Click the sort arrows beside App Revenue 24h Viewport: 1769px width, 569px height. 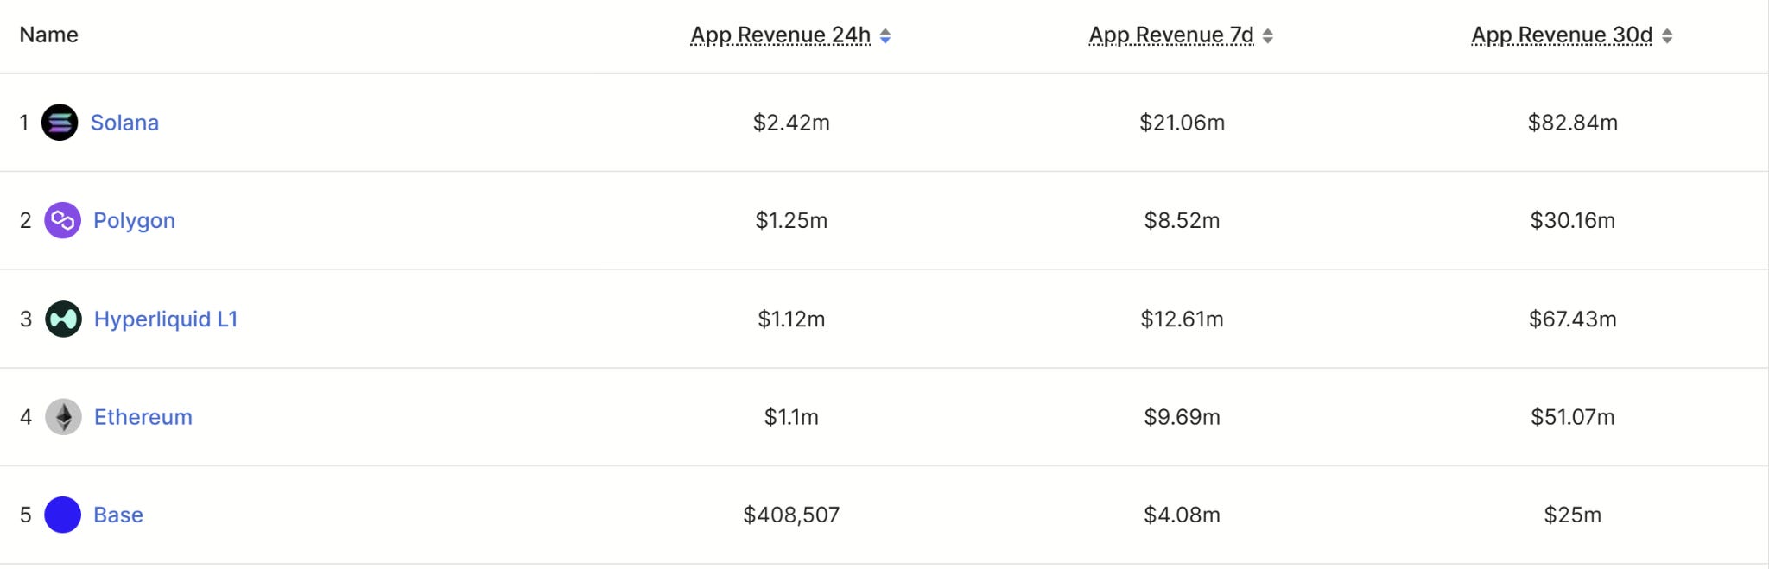click(885, 36)
